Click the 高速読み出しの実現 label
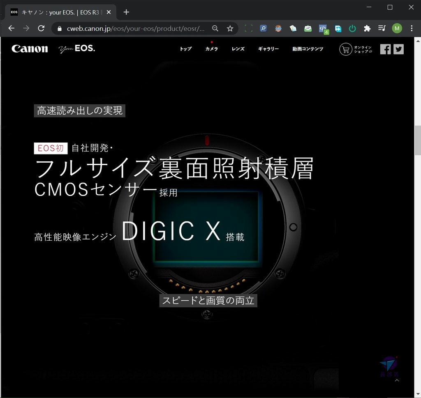 (x=80, y=110)
